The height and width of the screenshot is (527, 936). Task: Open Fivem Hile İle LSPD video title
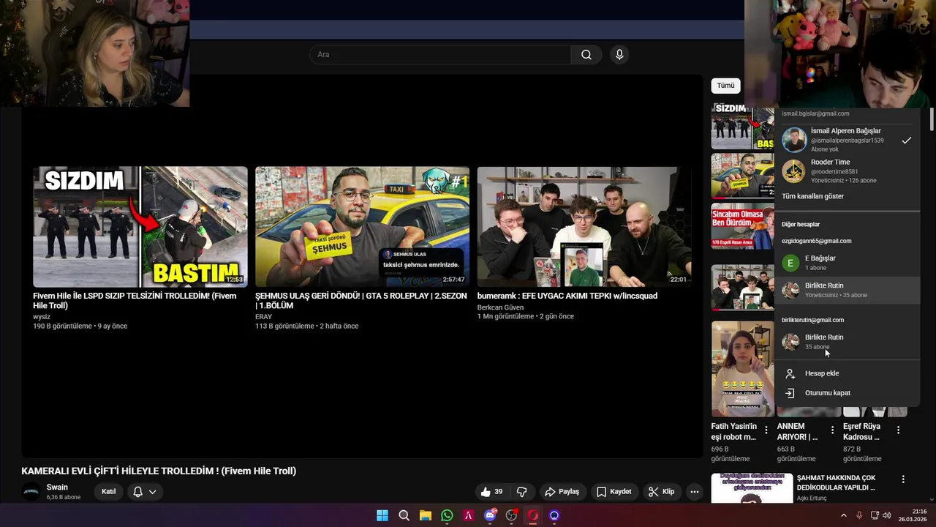pyautogui.click(x=135, y=301)
